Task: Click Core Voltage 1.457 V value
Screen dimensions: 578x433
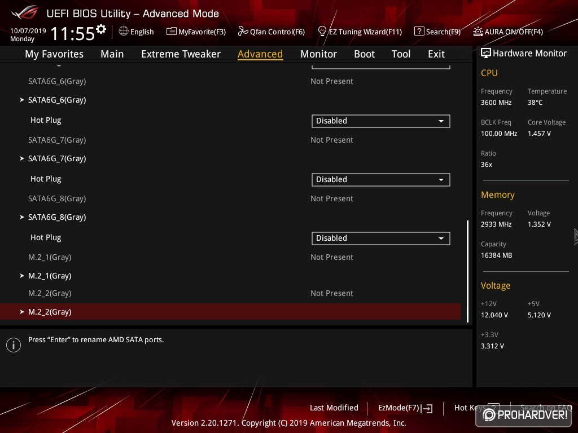Action: [539, 133]
